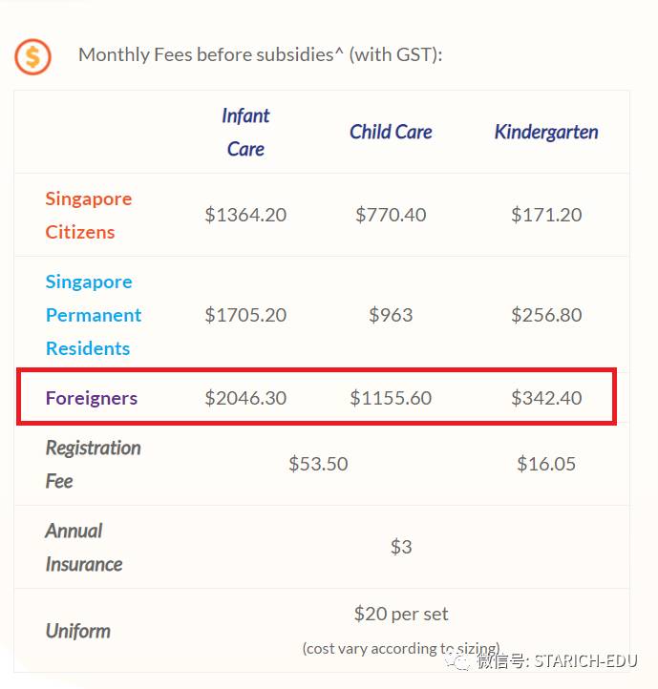Select the Foreigners row label

click(92, 398)
